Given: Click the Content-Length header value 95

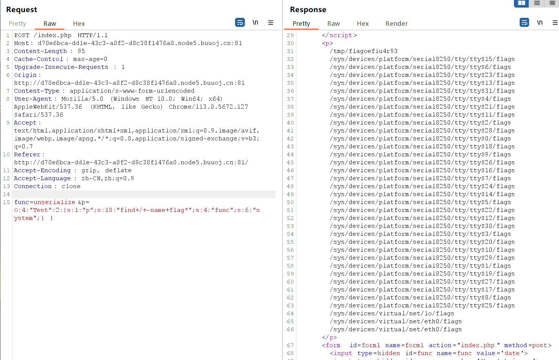Looking at the screenshot, I should [81, 51].
